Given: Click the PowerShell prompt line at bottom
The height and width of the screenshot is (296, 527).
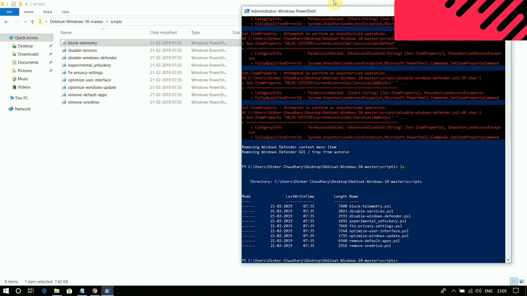Looking at the screenshot, I should tap(320, 261).
